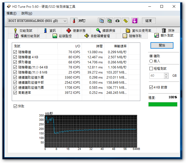The image size is (186, 163).
Task: Open the 檔案 menu
Action: (x=11, y=13)
